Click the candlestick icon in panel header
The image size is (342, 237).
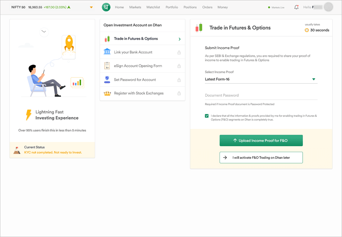[x=199, y=28]
